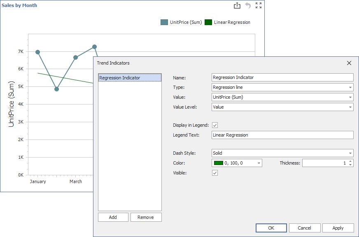Viewport: 359px width, 237px height.
Task: Click the Add button to create an indicator
Action: tap(113, 217)
